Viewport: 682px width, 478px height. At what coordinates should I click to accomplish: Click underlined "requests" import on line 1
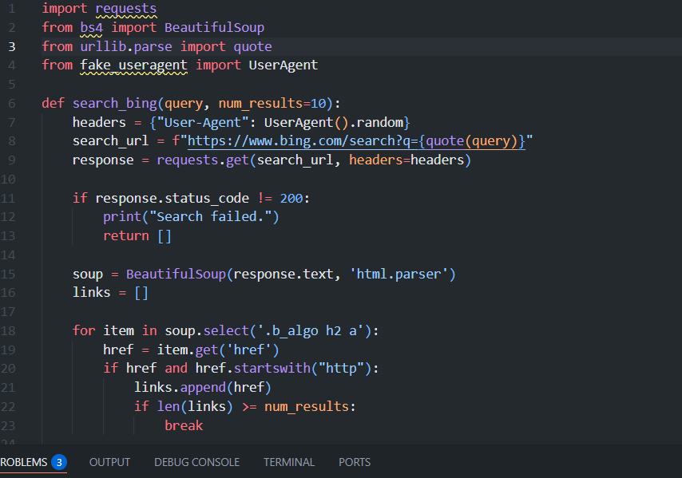125,9
